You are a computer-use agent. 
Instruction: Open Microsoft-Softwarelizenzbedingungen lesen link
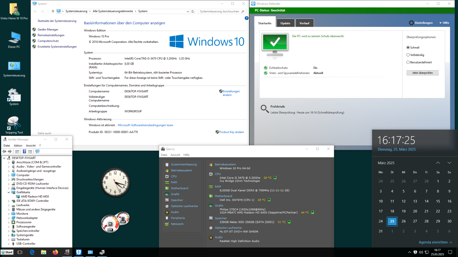[145, 125]
